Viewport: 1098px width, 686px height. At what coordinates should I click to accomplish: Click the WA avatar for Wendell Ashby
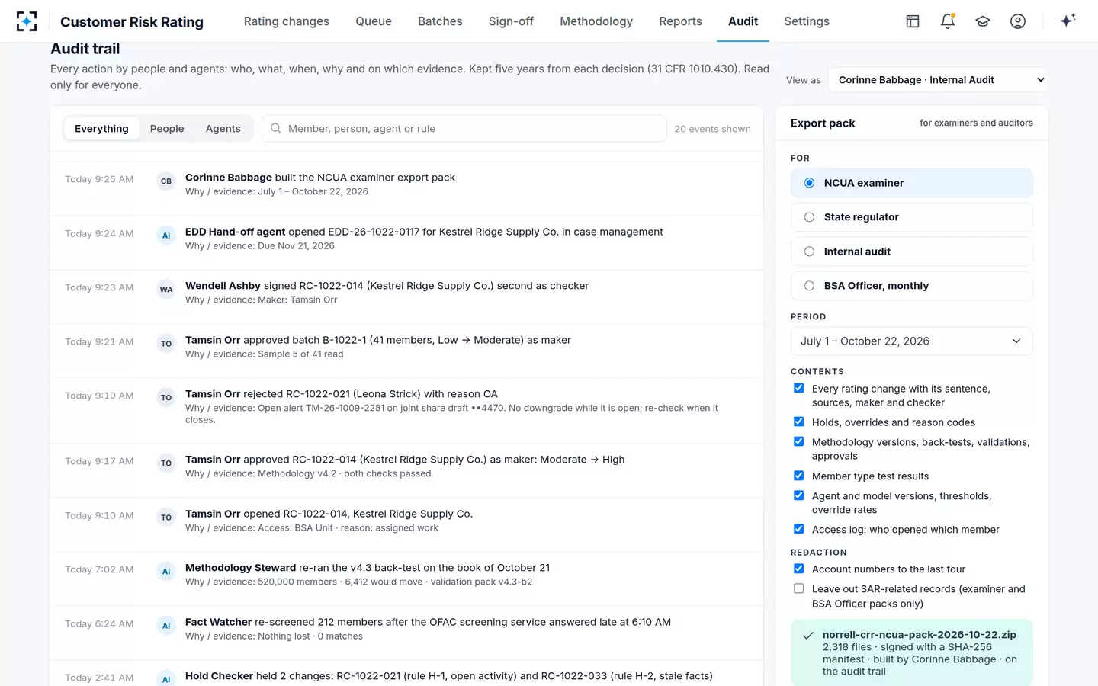tap(166, 290)
